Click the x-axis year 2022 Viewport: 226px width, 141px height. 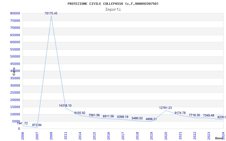[195, 136]
